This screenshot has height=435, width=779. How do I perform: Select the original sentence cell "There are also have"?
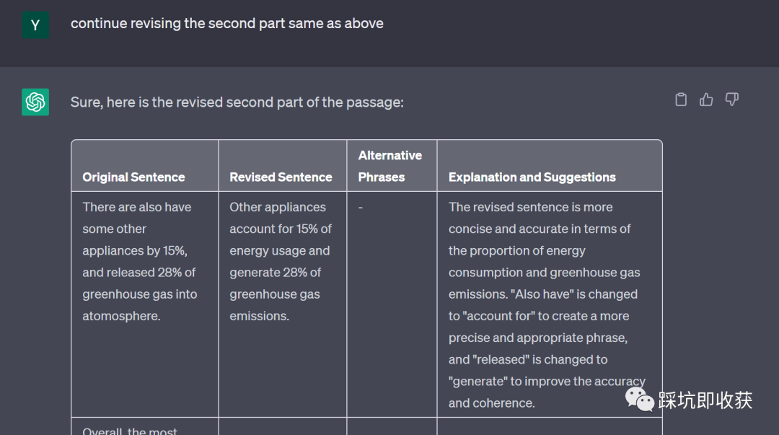pos(137,207)
